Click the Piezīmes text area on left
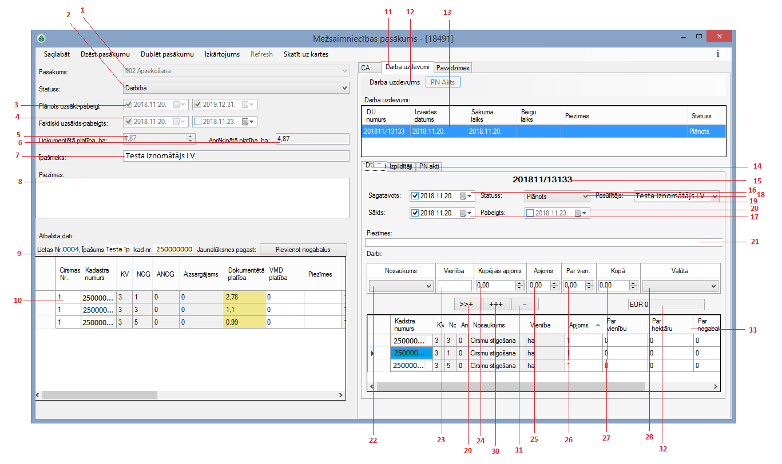This screenshot has height=464, width=782. [x=192, y=197]
